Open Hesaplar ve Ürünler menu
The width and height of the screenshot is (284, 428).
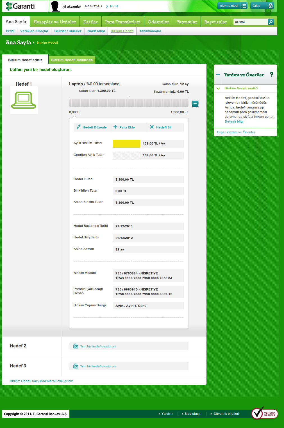[55, 22]
